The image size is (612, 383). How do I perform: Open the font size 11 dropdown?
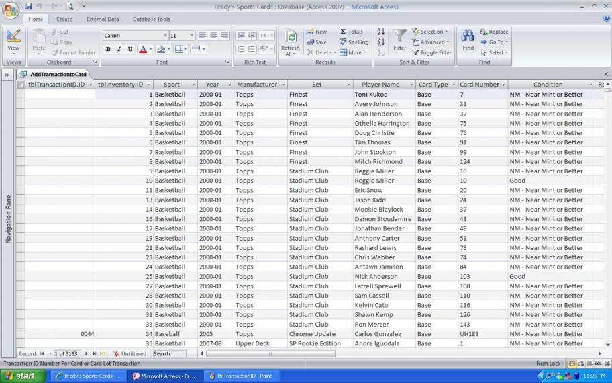[x=192, y=36]
